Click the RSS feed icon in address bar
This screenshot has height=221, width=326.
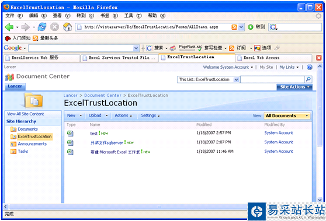coord(234,27)
